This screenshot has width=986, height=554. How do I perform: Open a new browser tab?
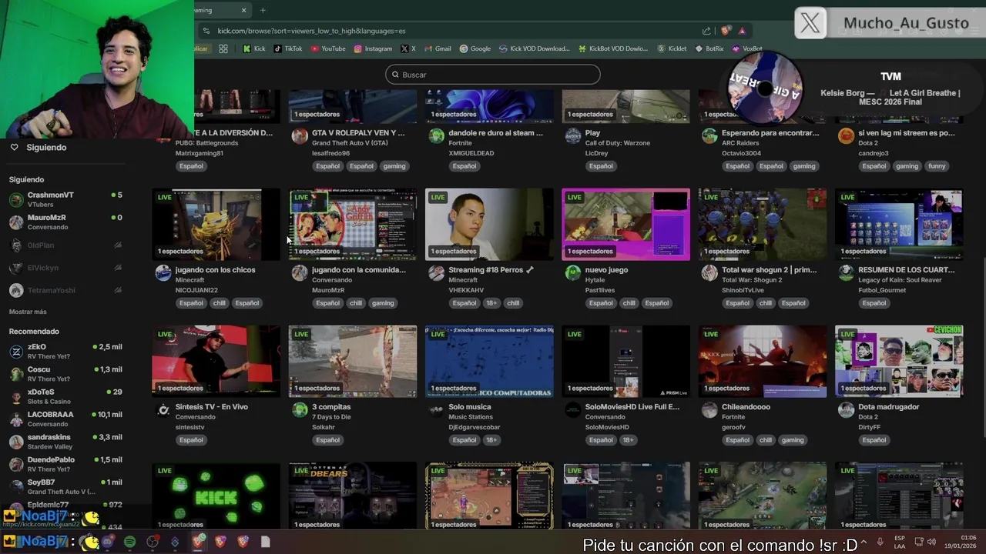click(x=263, y=10)
